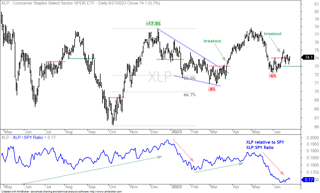Click the -8% decline label
The height and width of the screenshot is (193, 320).
coord(212,89)
